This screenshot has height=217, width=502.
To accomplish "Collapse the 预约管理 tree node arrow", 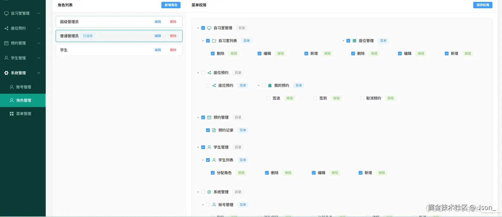I will [x=198, y=117].
